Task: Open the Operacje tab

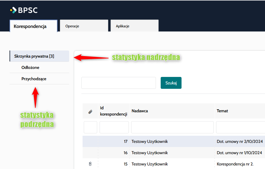Action: (x=84, y=26)
